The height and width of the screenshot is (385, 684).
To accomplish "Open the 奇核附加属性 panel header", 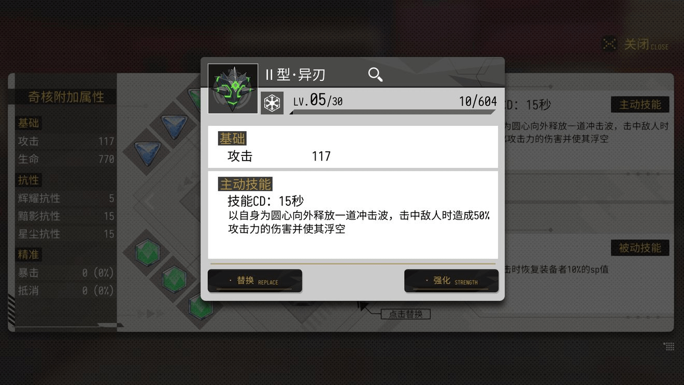I will [x=66, y=97].
